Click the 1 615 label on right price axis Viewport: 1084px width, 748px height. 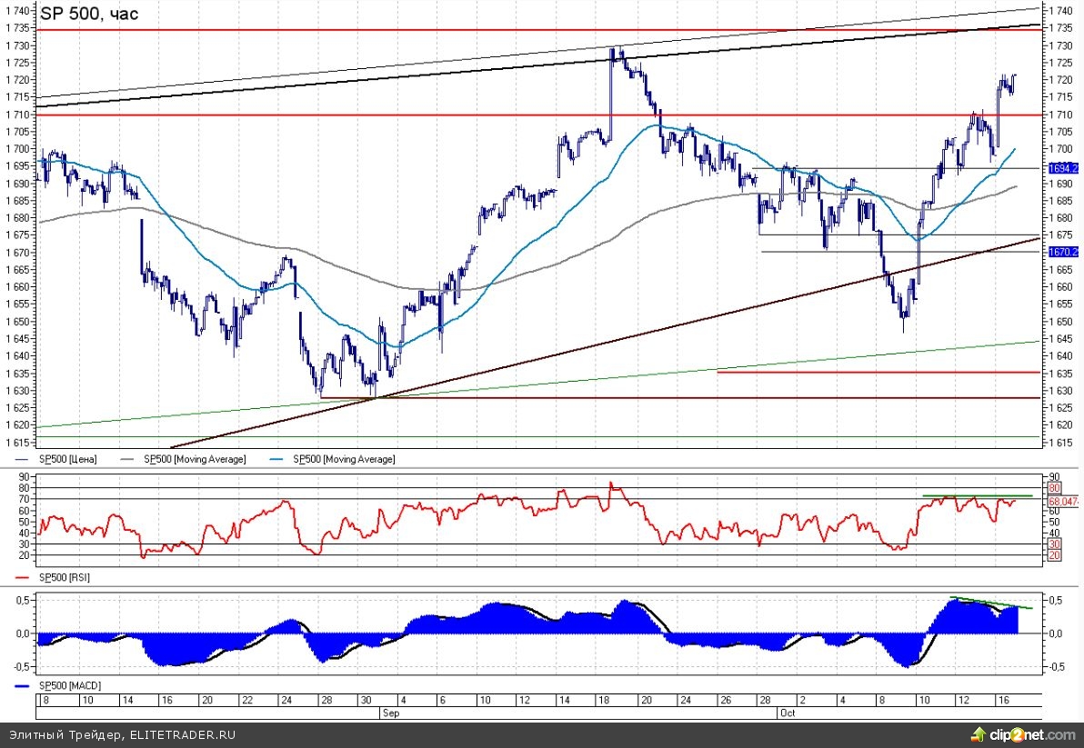(x=1060, y=442)
